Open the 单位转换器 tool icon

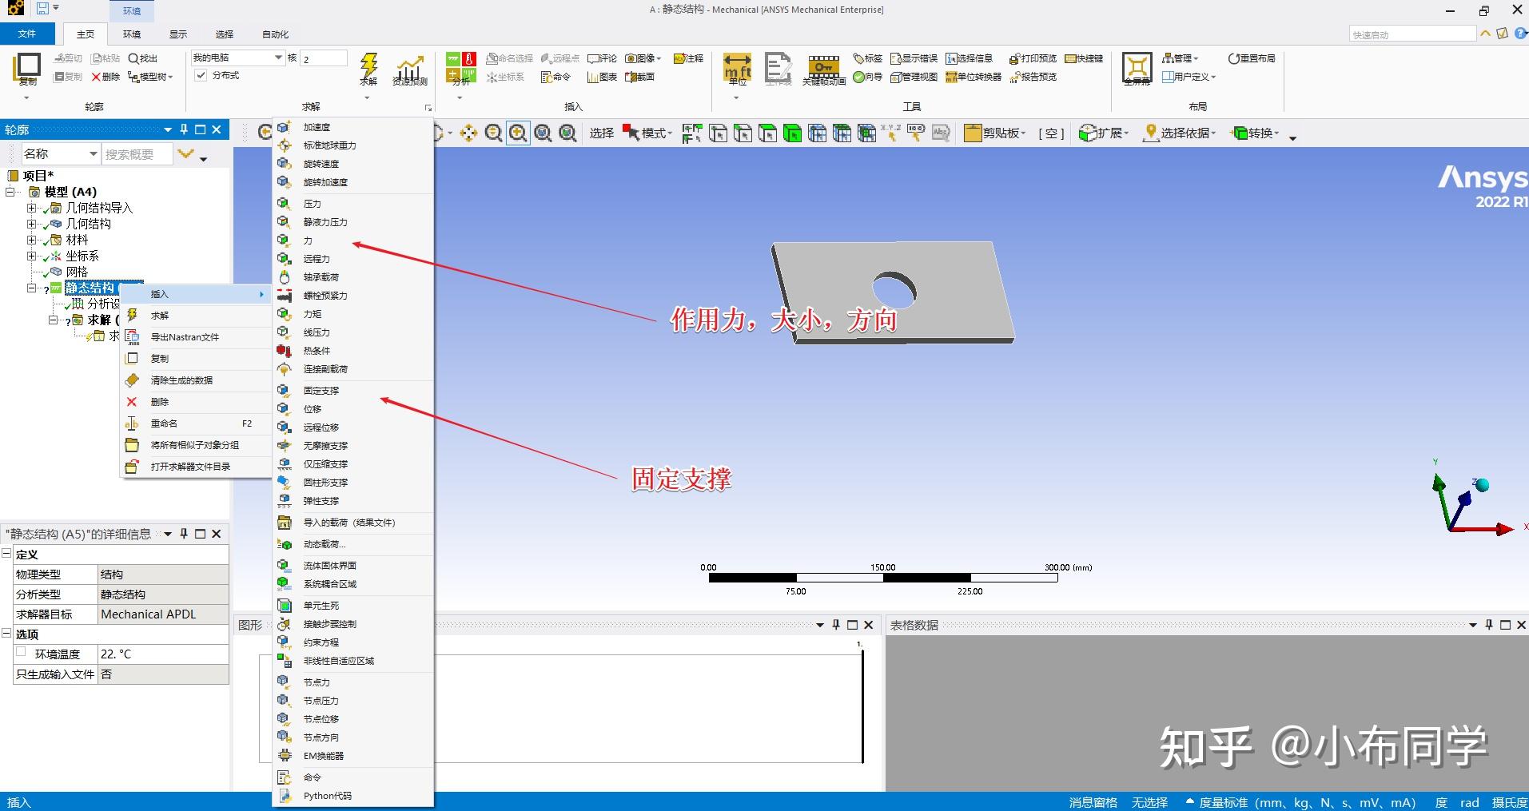pos(952,77)
